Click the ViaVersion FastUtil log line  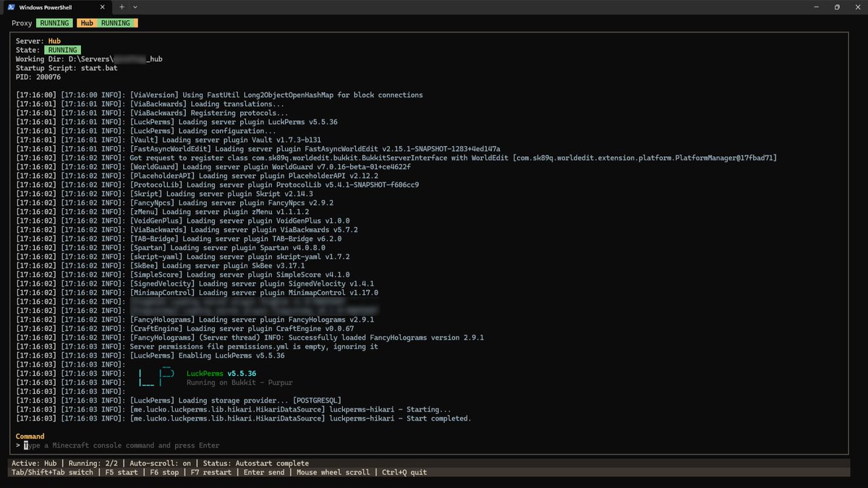(x=219, y=95)
